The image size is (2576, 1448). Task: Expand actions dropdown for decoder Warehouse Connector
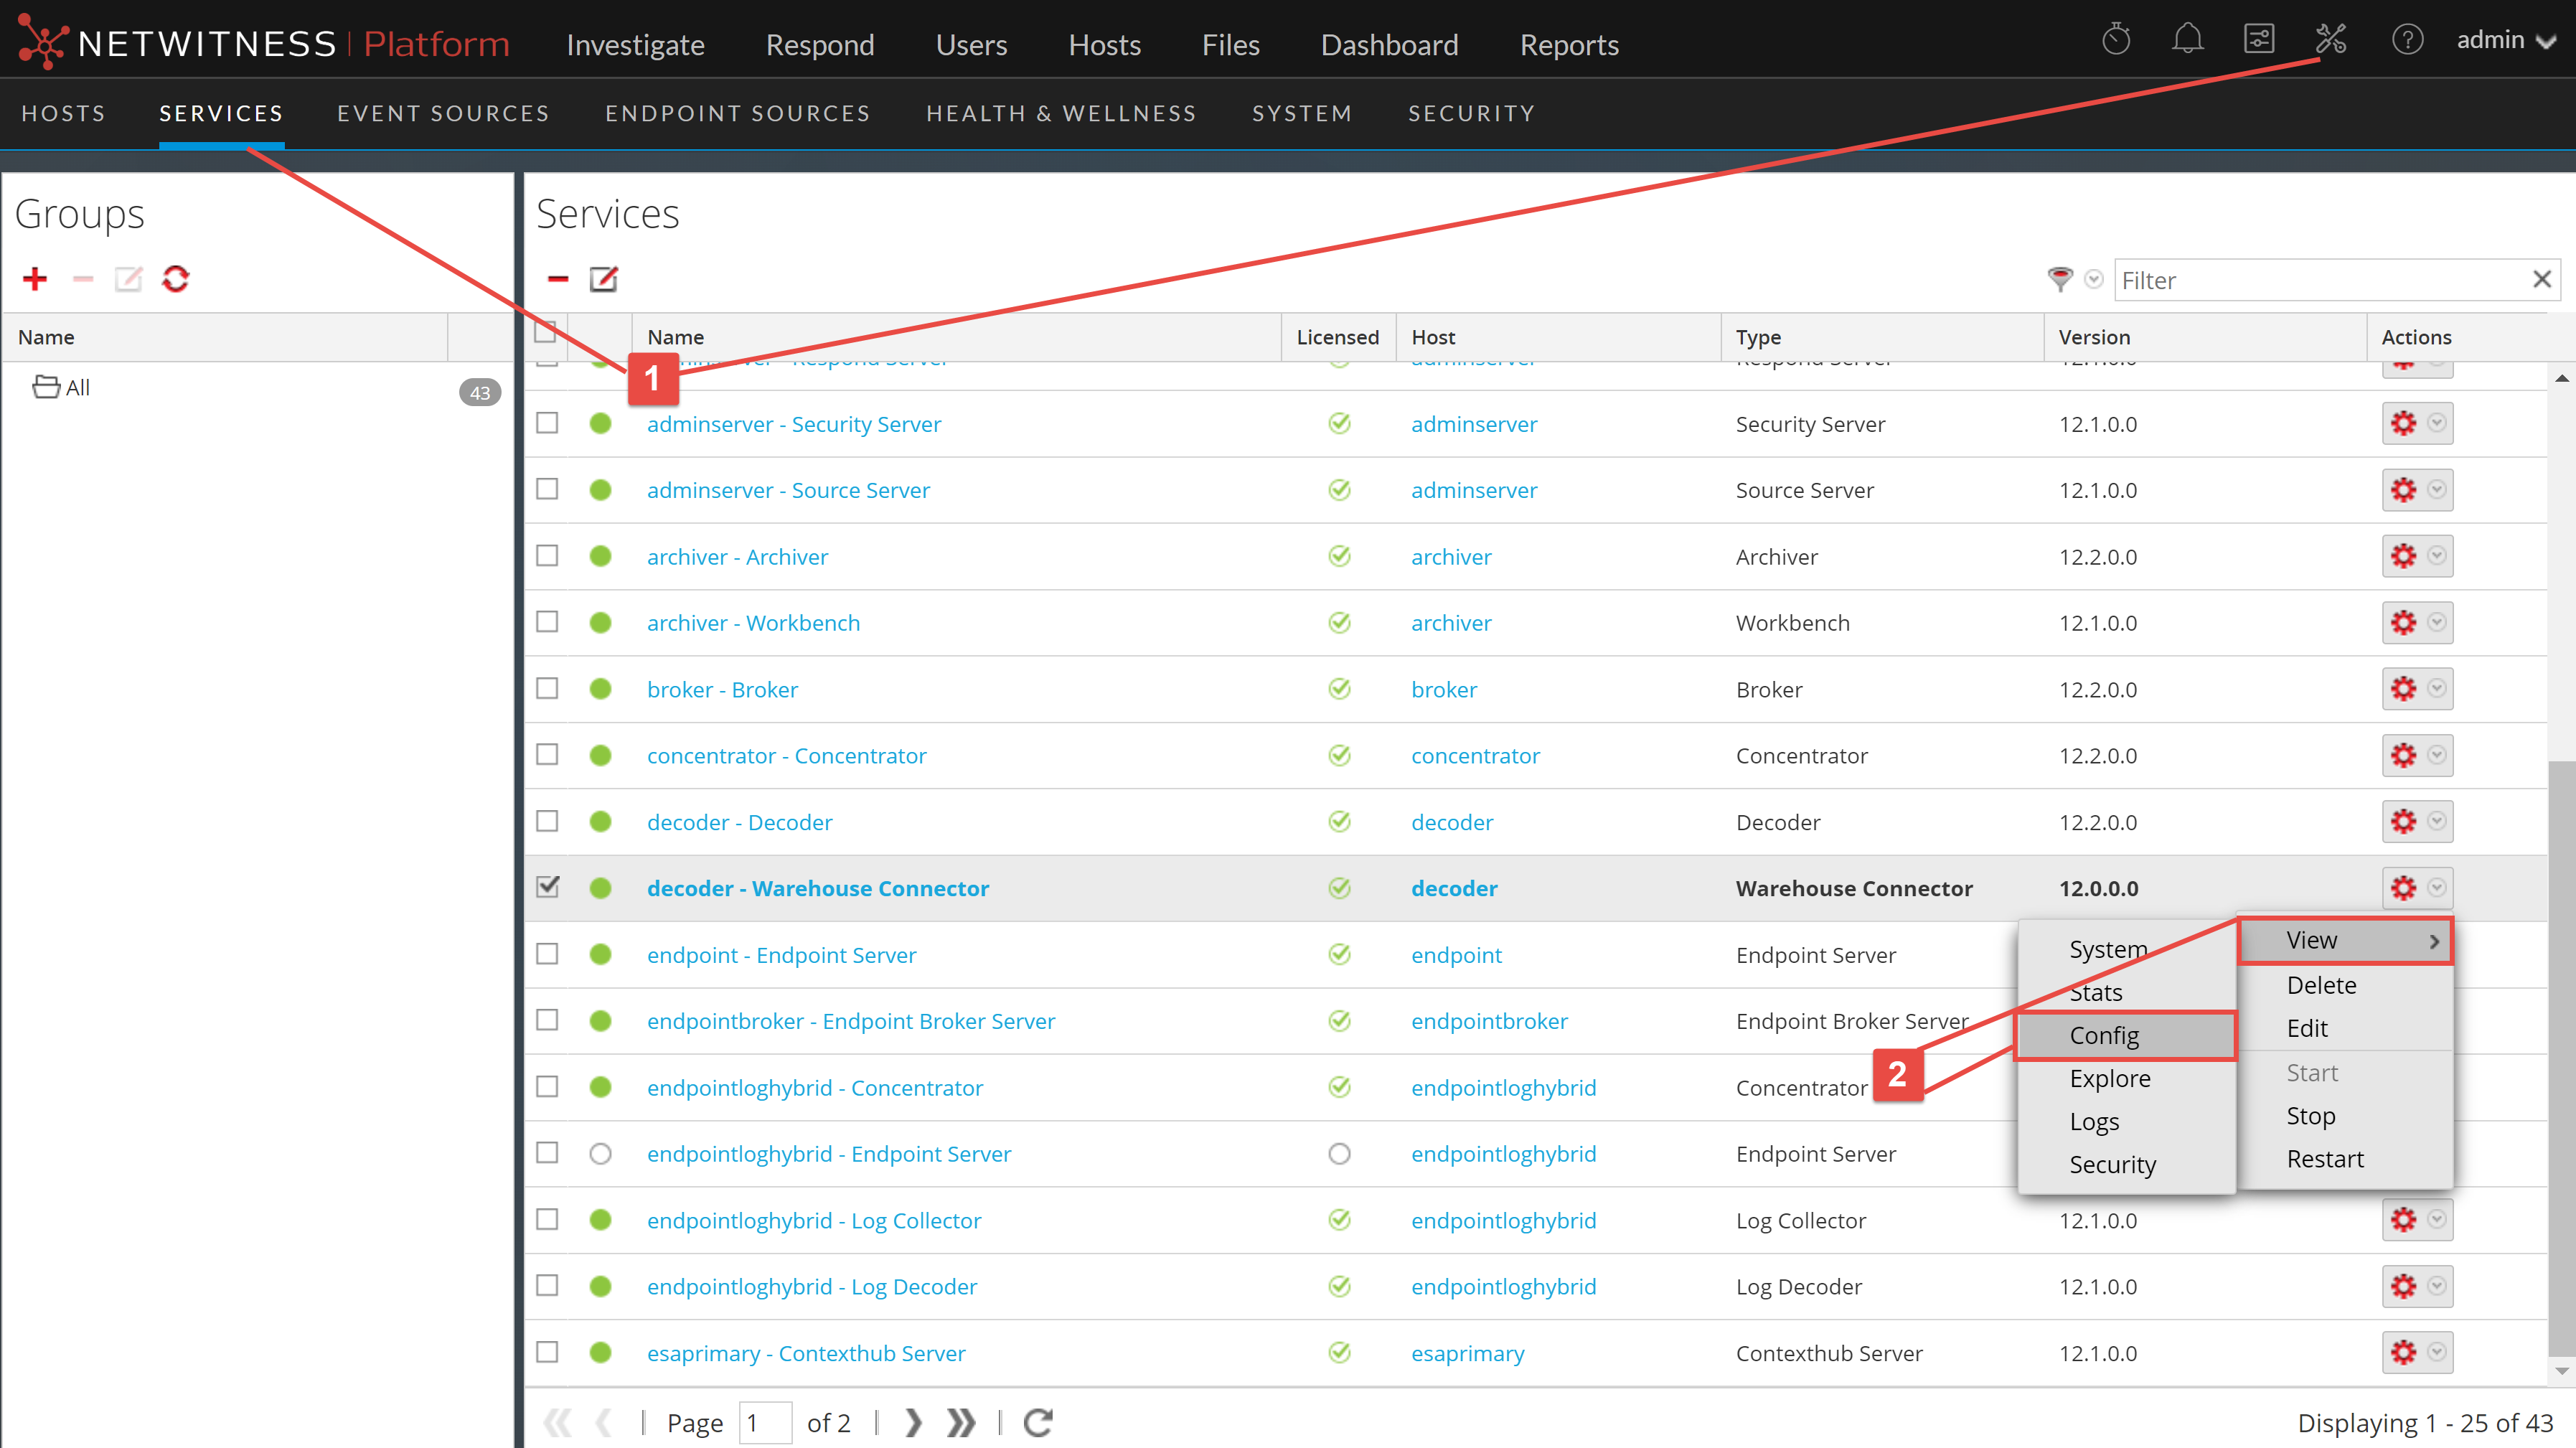2437,888
